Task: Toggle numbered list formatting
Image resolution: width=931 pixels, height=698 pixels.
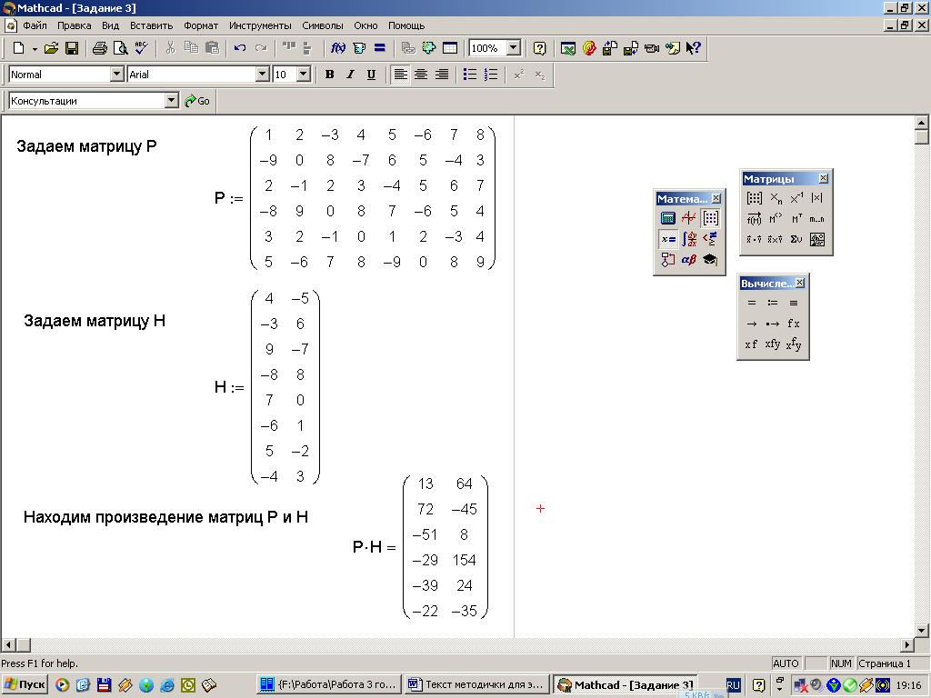Action: (x=490, y=75)
